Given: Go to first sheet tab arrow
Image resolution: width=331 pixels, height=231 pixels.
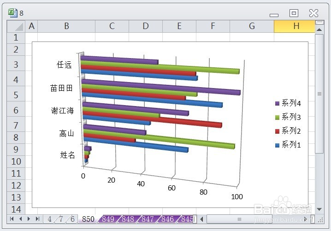Looking at the screenshot, I should [12, 219].
